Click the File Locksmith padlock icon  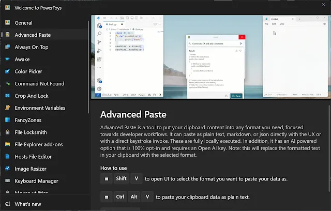8,132
